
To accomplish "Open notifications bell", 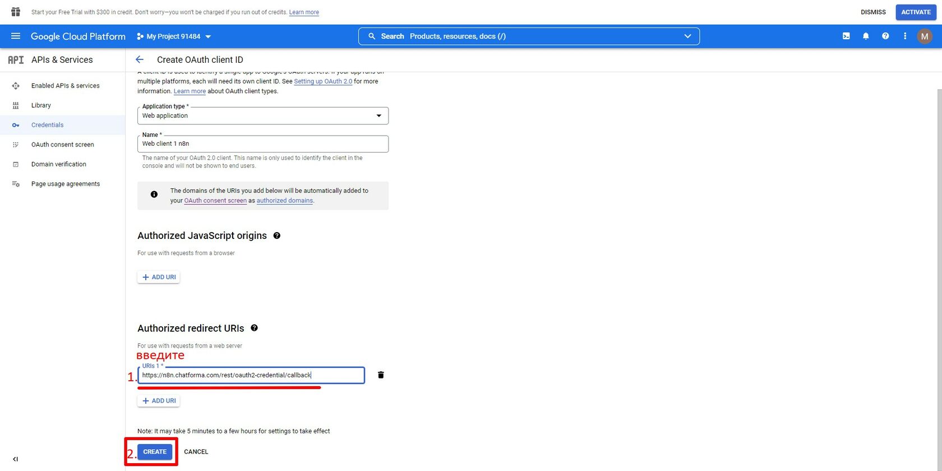I will pos(866,36).
